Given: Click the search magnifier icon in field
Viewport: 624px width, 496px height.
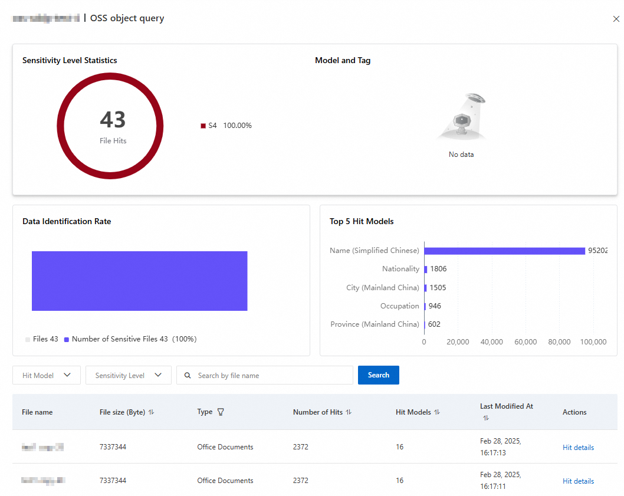Looking at the screenshot, I should (188, 375).
